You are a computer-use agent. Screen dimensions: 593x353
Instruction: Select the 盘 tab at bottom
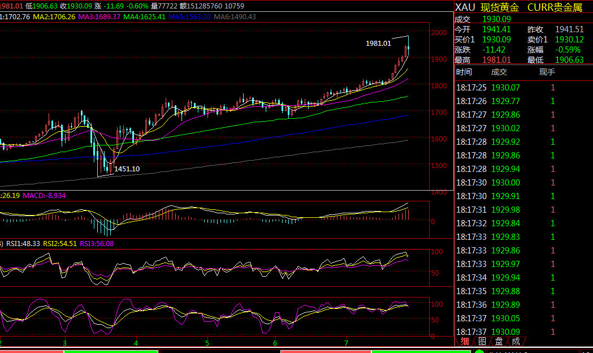pyautogui.click(x=499, y=341)
